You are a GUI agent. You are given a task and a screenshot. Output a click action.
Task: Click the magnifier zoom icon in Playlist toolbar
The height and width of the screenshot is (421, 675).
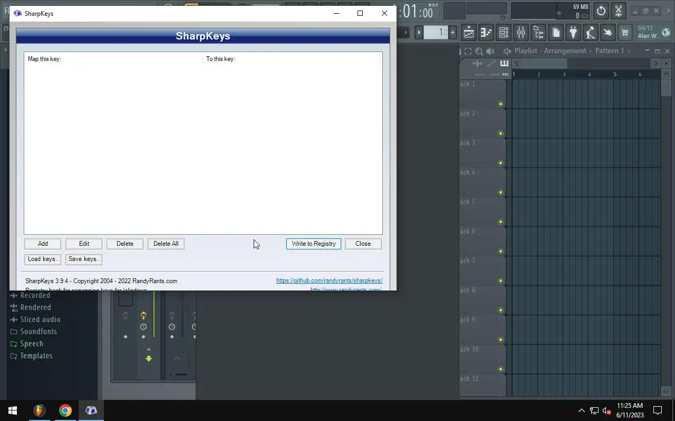(x=479, y=51)
